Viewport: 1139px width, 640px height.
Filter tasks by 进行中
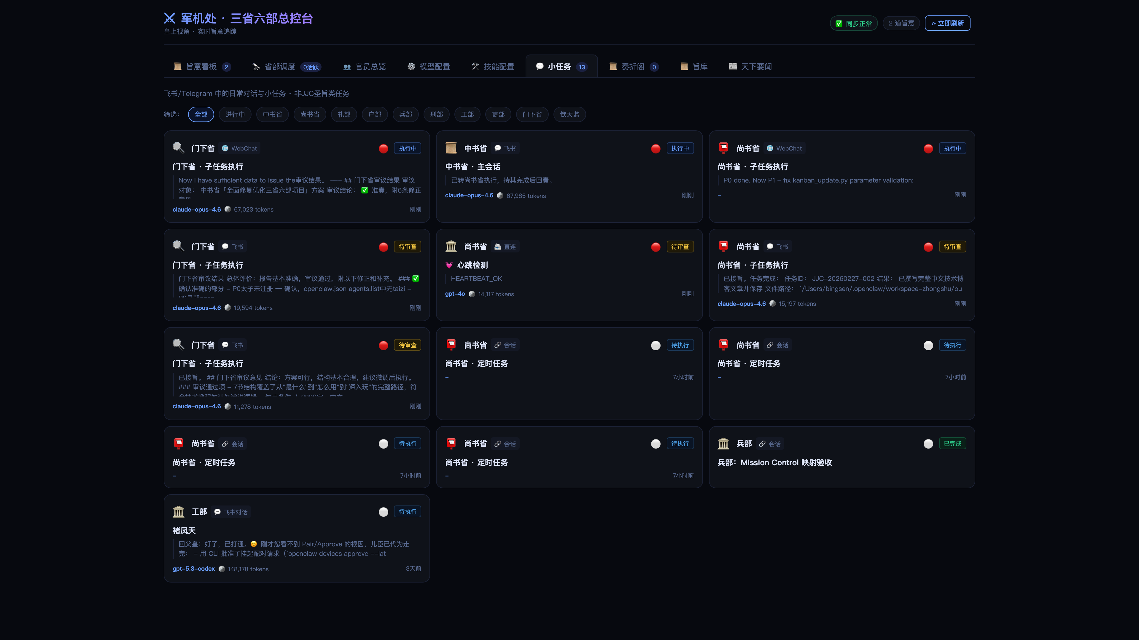[235, 114]
